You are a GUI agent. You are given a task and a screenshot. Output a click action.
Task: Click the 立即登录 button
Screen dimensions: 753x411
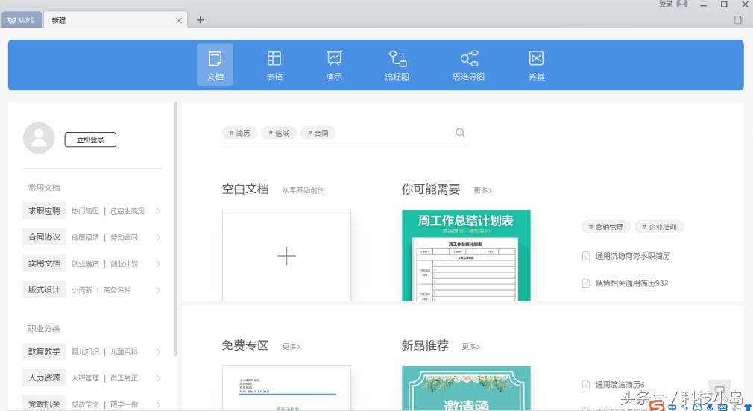(90, 140)
